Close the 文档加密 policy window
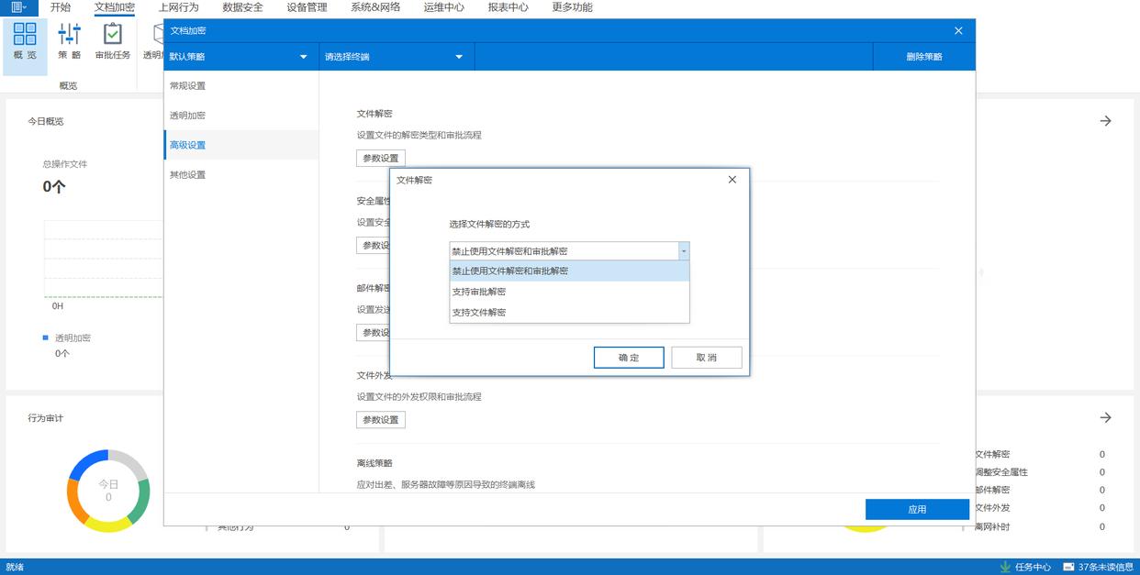The height and width of the screenshot is (575, 1140). pyautogui.click(x=958, y=30)
